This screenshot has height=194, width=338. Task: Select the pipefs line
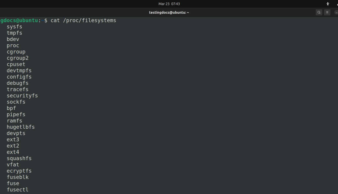point(16,114)
